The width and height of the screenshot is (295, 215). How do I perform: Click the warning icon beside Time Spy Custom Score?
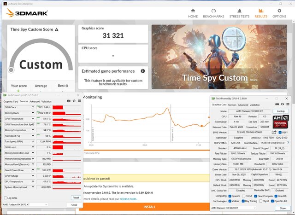(x=57, y=29)
